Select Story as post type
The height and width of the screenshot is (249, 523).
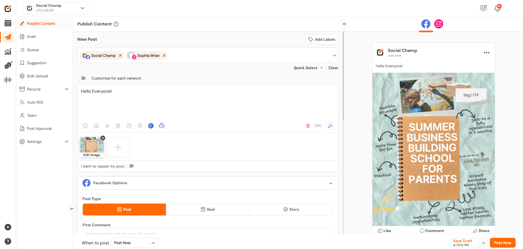291,209
